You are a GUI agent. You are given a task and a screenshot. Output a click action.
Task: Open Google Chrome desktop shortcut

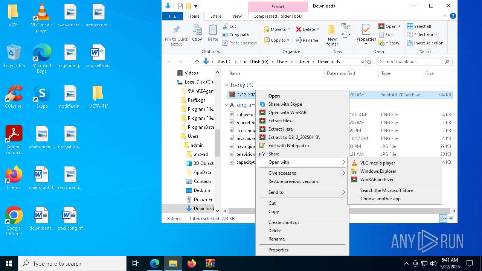(x=14, y=221)
